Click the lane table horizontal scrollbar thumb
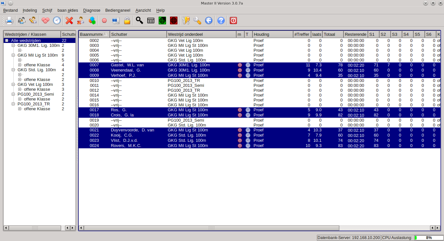 [211, 228]
